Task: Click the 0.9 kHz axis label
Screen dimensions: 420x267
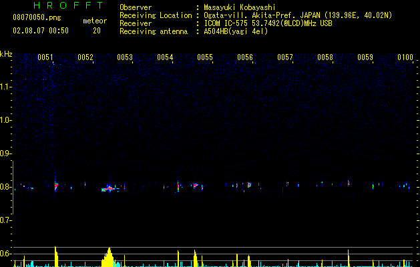Action: [x=5, y=154]
